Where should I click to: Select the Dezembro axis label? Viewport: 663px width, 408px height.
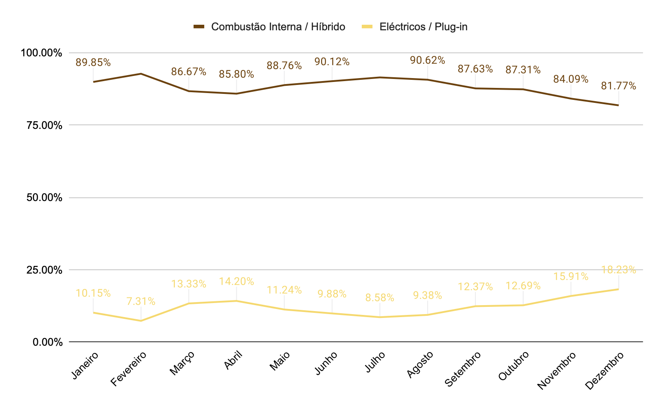(604, 371)
